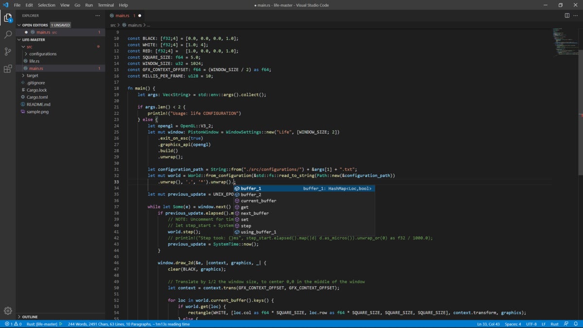Open Rust language mode selector
Screen dimensions: 583x328
tap(555, 324)
